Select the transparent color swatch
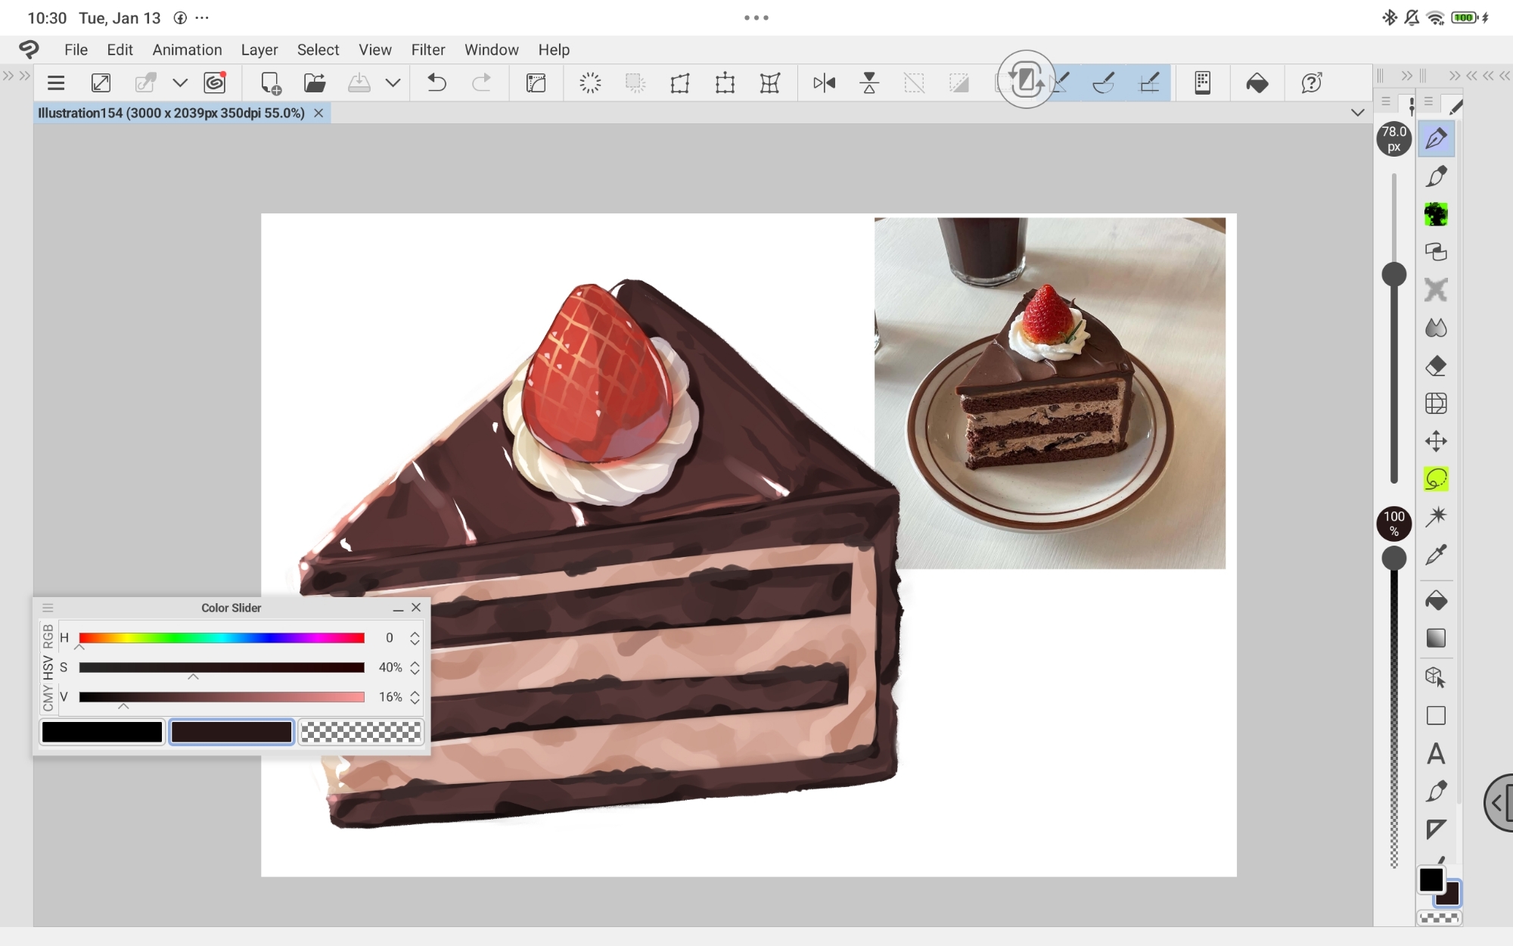 coord(361,732)
